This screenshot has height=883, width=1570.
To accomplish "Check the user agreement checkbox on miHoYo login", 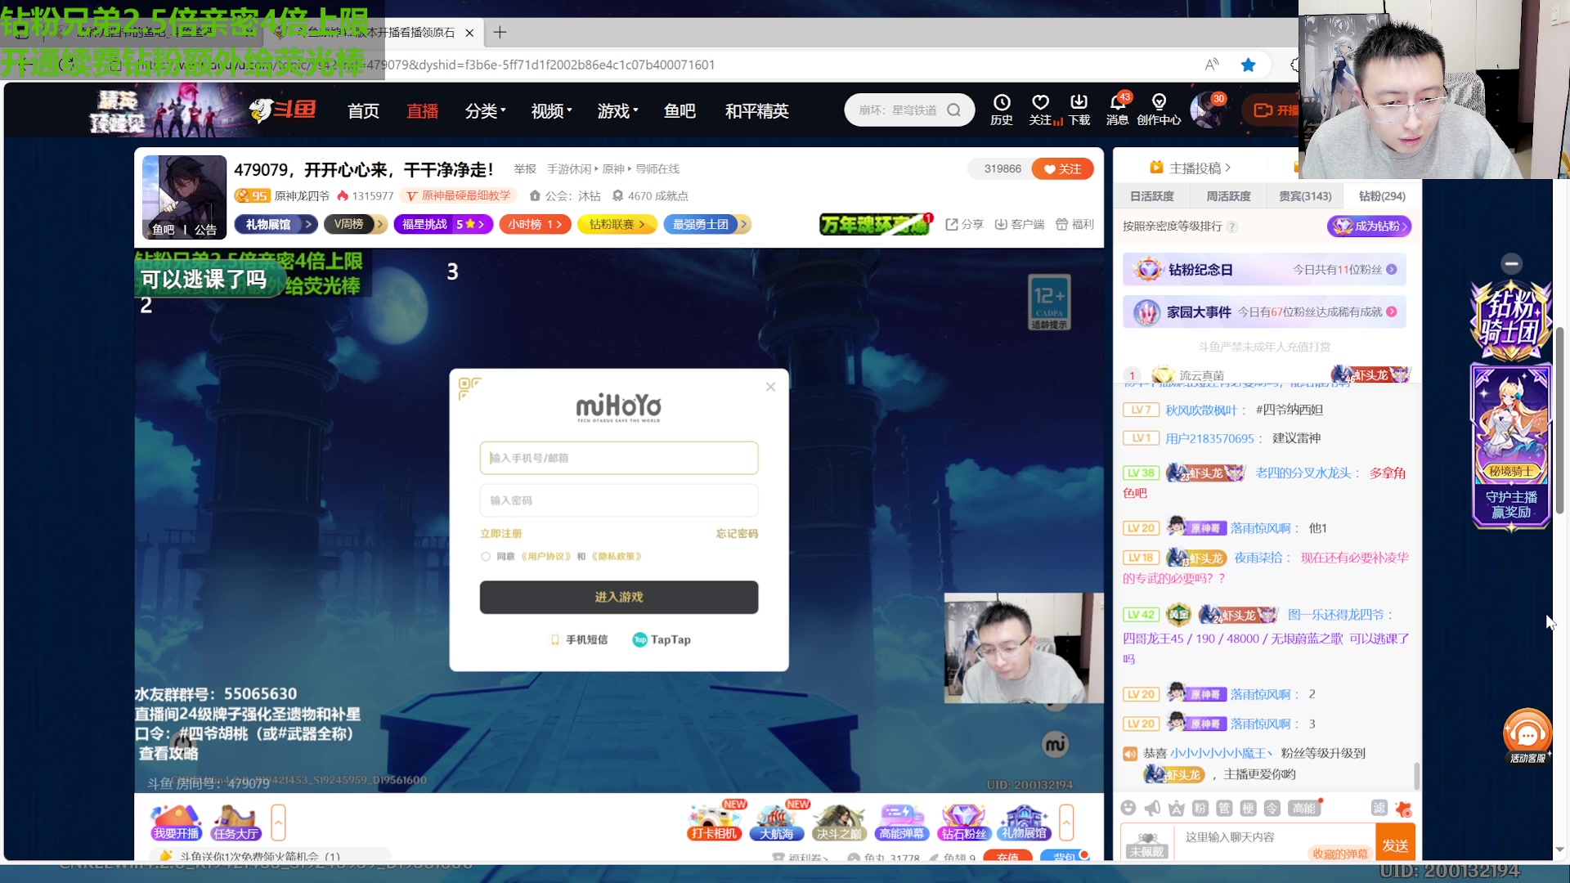I will click(x=485, y=556).
